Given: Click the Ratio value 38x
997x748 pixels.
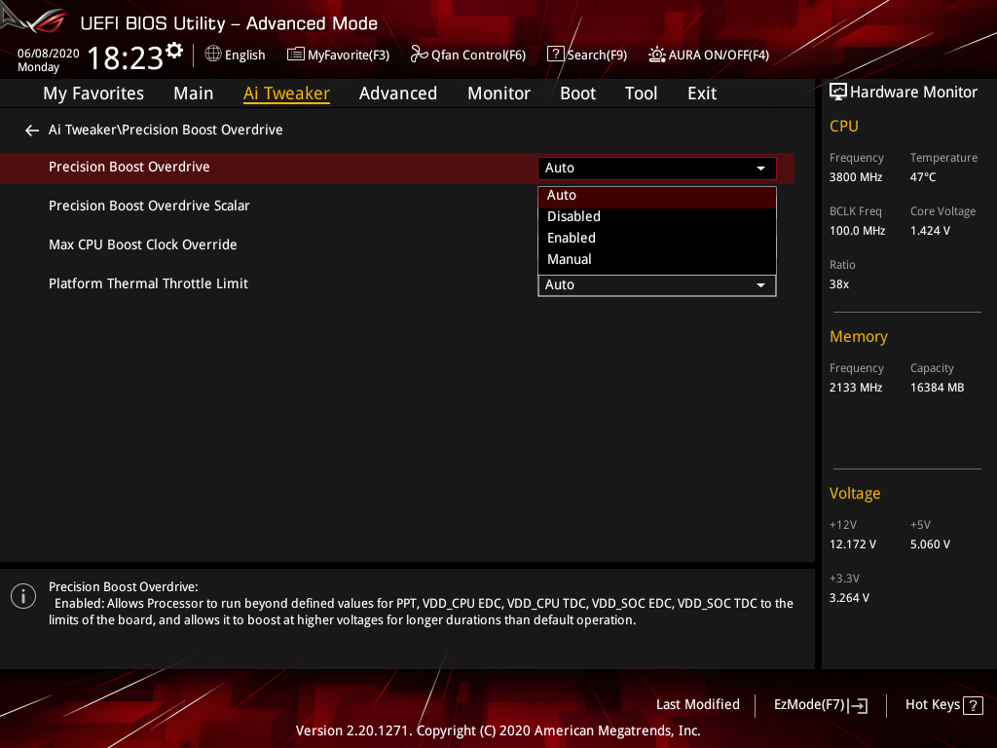Looking at the screenshot, I should click(x=838, y=284).
